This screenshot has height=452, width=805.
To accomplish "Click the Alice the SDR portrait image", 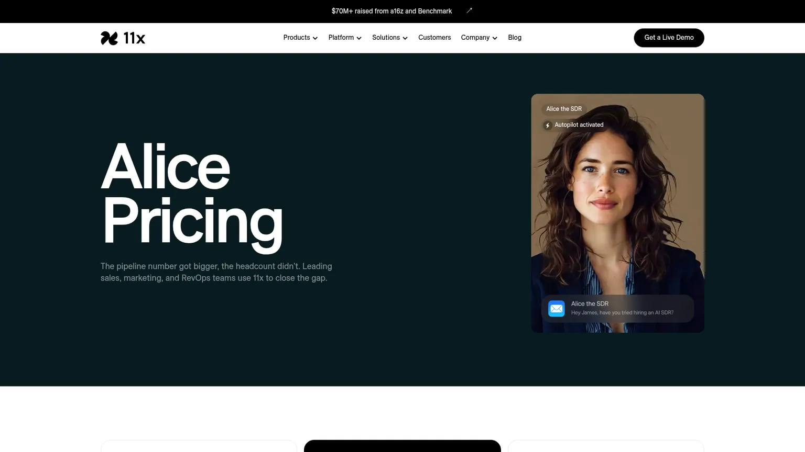I will click(617, 213).
